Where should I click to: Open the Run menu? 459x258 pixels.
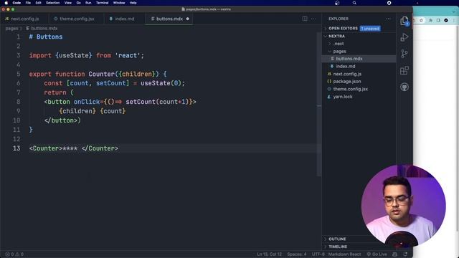click(88, 3)
